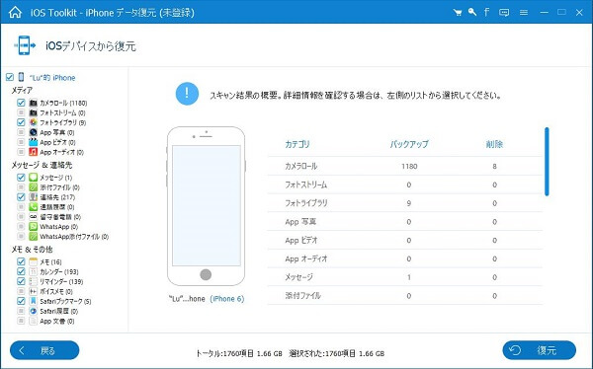Select the メモ notes icon
The image size is (593, 369).
[34, 261]
